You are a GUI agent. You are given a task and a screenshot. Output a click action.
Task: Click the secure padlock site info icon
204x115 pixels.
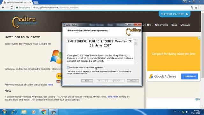17,8
